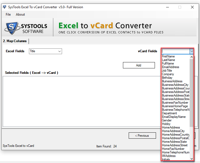
Task: Go back with the Previous button
Action: pyautogui.click(x=142, y=136)
